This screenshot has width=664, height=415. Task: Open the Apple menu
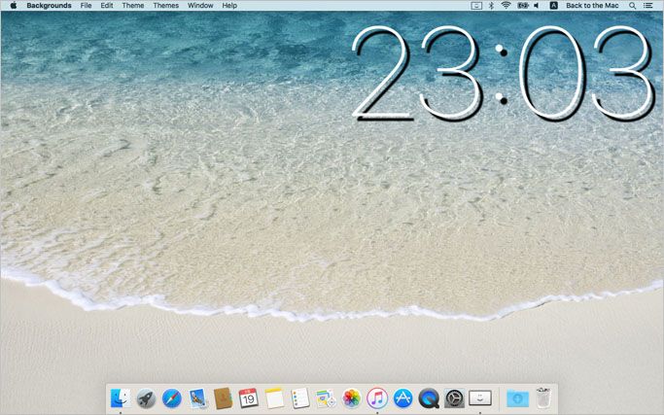[x=14, y=6]
